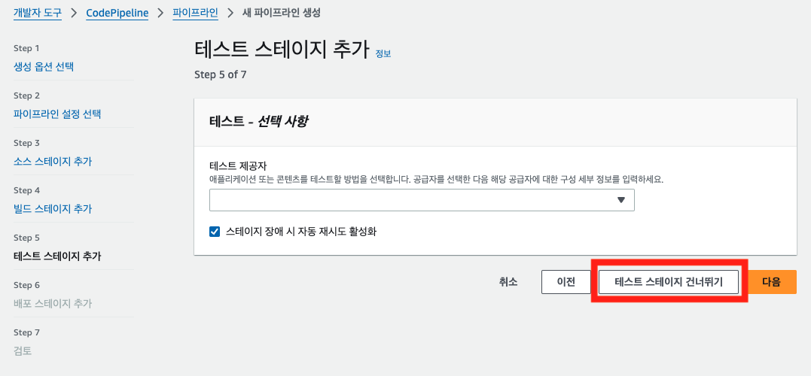Jump to 소스 스테이지 추가 step
The image size is (811, 376).
click(x=53, y=162)
